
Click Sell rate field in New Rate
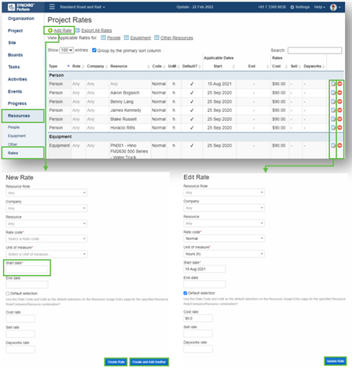[x=20, y=333]
